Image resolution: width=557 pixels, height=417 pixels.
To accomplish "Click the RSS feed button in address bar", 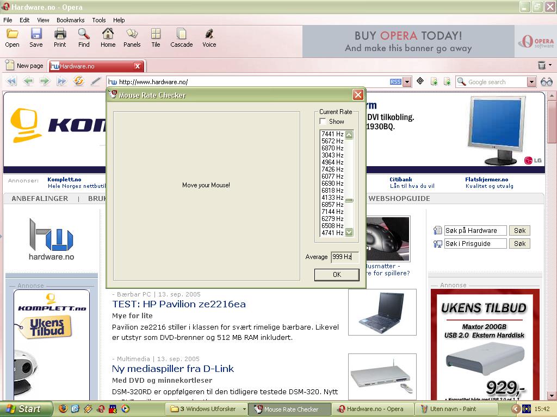I will 395,82.
